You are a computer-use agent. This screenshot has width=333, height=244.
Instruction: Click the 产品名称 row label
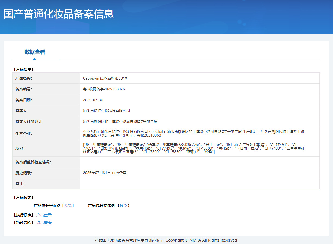point(24,78)
